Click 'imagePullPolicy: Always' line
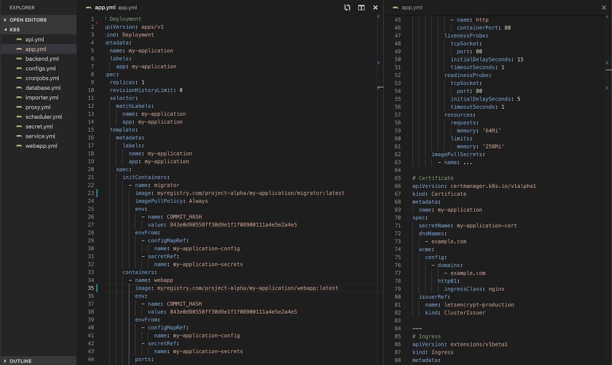 [171, 201]
